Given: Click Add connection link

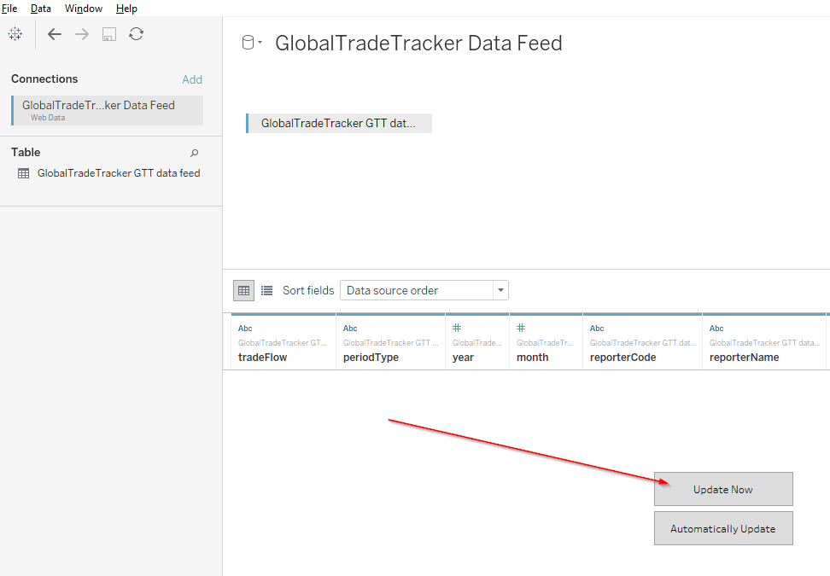Looking at the screenshot, I should (x=192, y=79).
